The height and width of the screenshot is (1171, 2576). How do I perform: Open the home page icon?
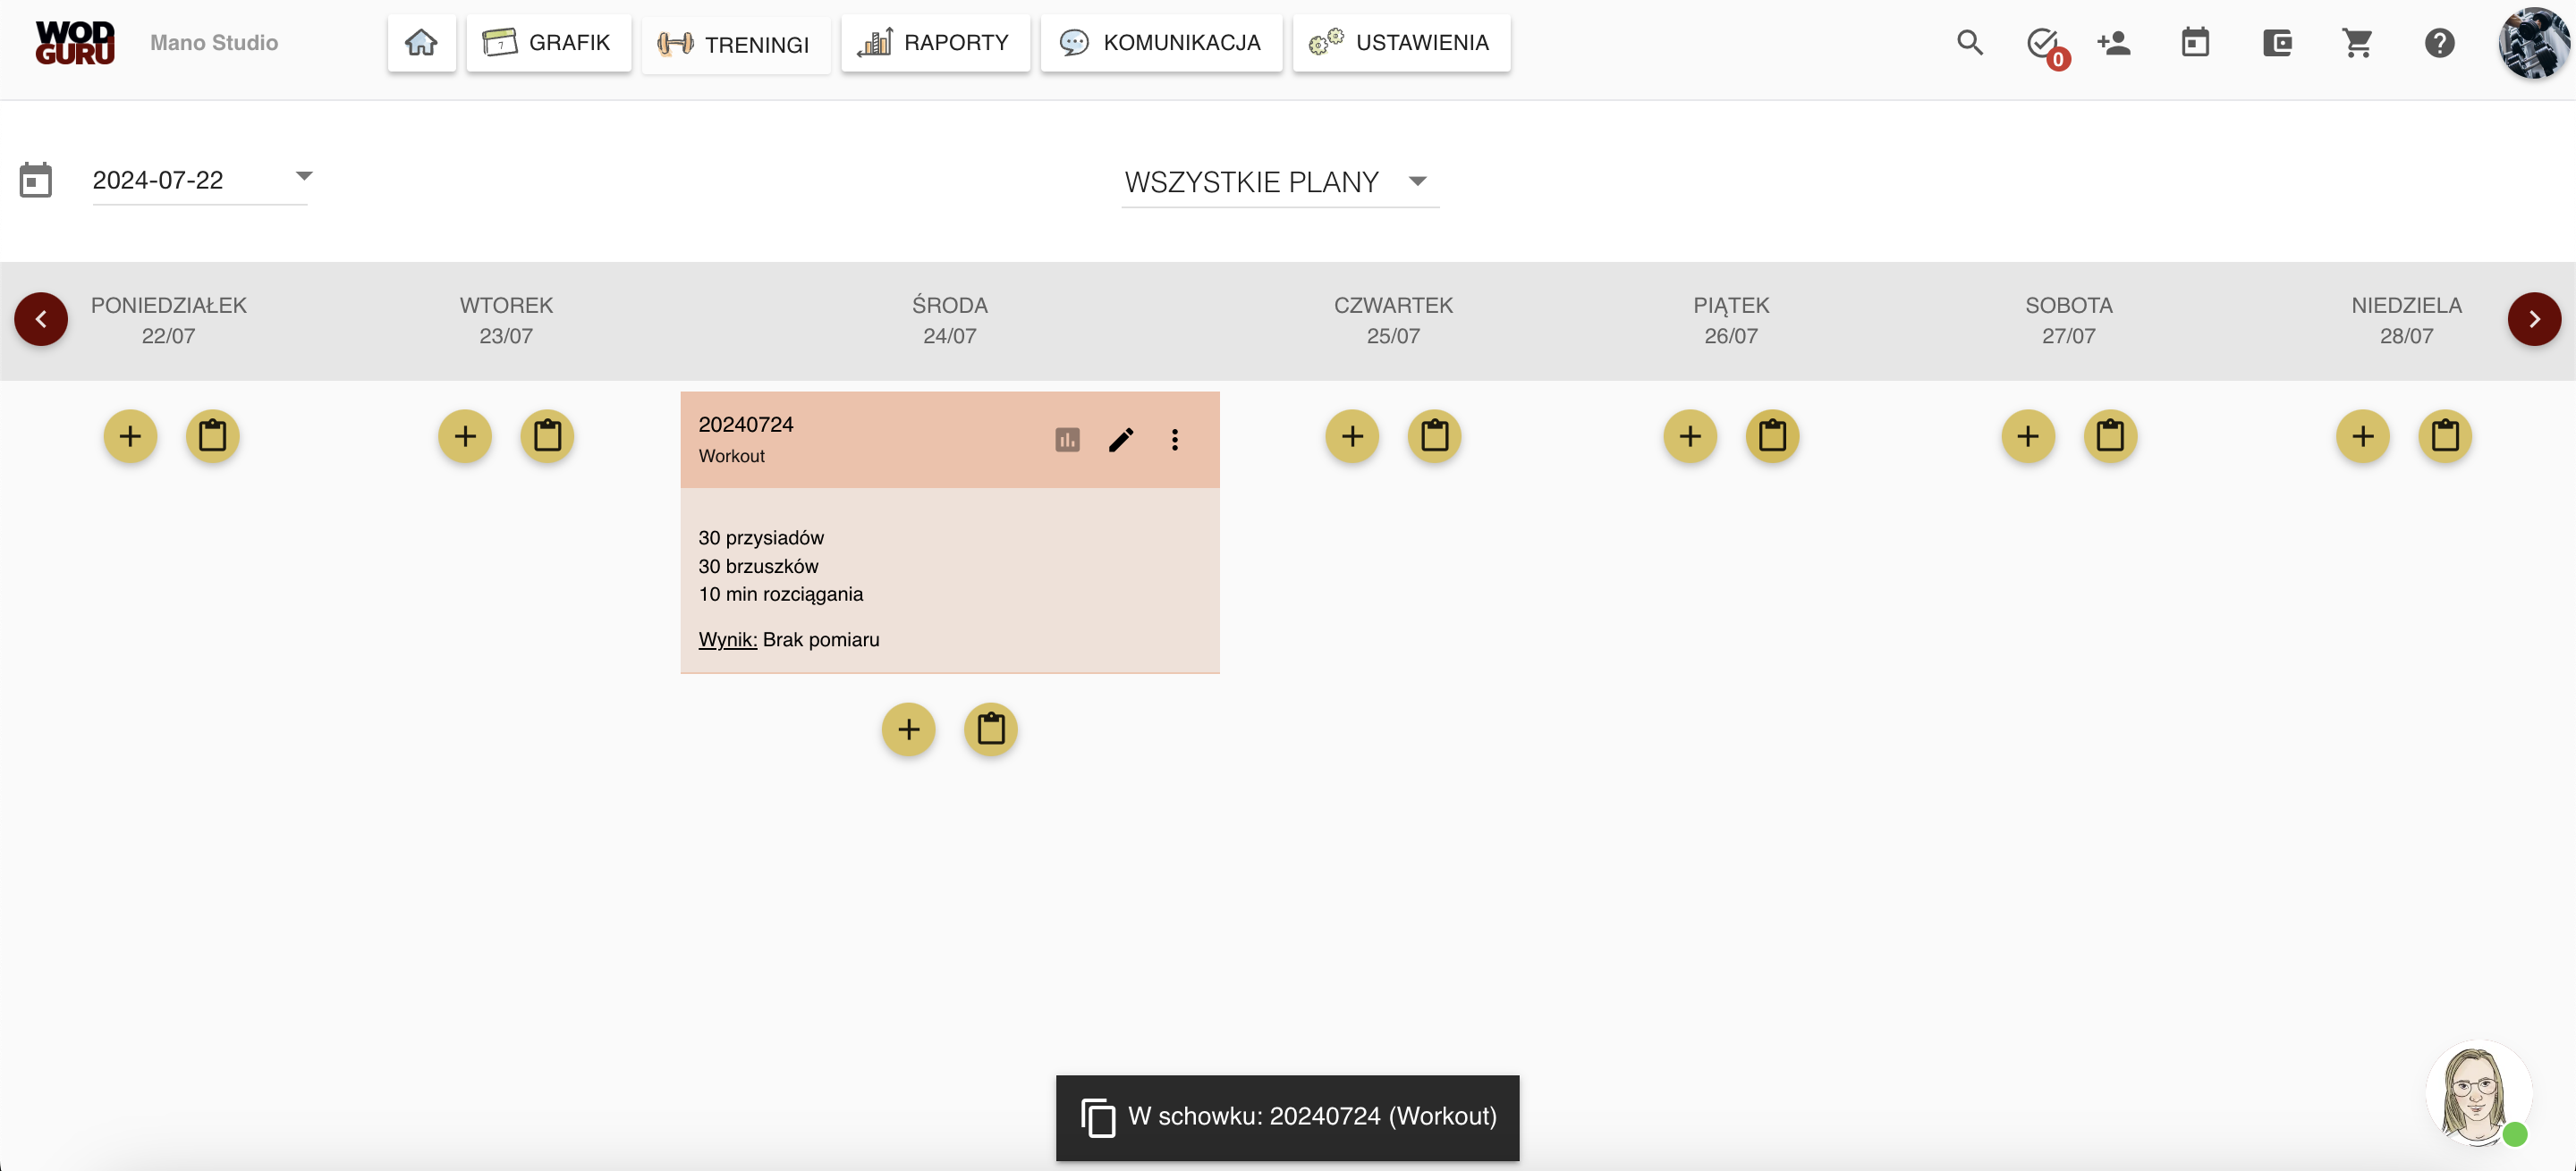[421, 43]
